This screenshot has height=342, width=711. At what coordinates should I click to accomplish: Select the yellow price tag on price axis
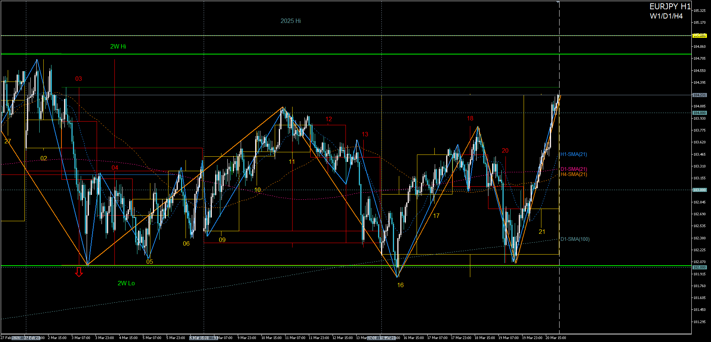[700, 36]
